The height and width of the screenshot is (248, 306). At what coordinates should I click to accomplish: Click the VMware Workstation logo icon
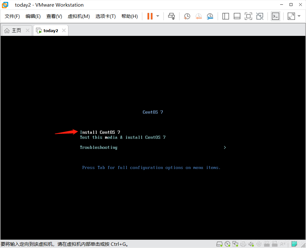click(5, 5)
